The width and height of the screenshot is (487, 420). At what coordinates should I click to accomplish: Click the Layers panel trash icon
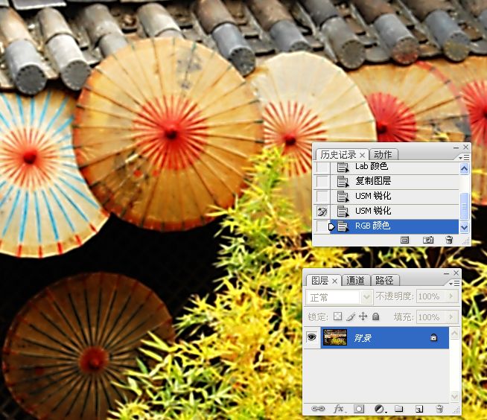[439, 409]
